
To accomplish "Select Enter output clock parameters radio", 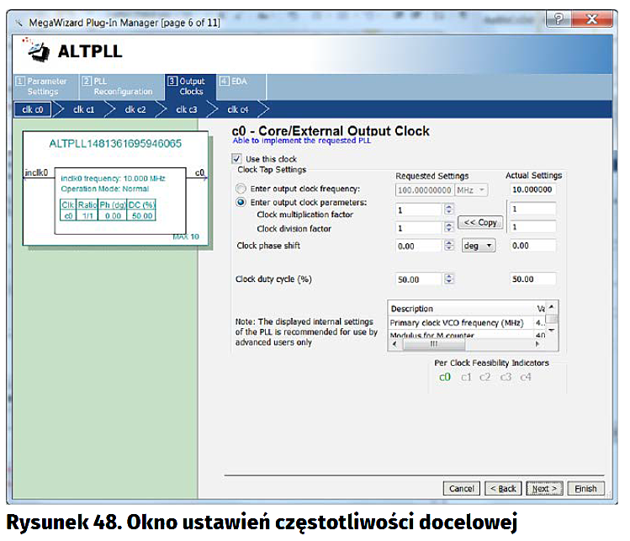I will (242, 202).
